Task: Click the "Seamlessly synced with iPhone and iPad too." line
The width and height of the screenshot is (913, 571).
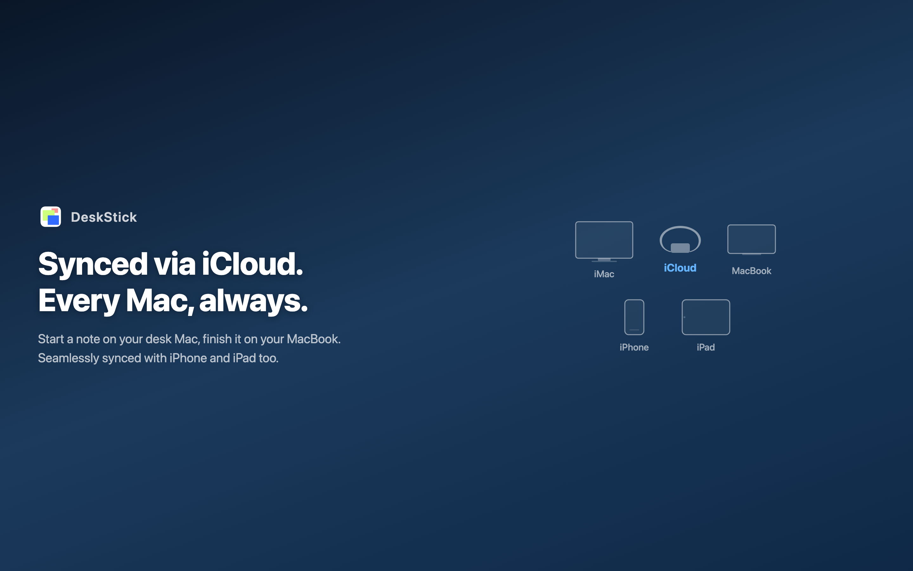Action: (x=159, y=358)
